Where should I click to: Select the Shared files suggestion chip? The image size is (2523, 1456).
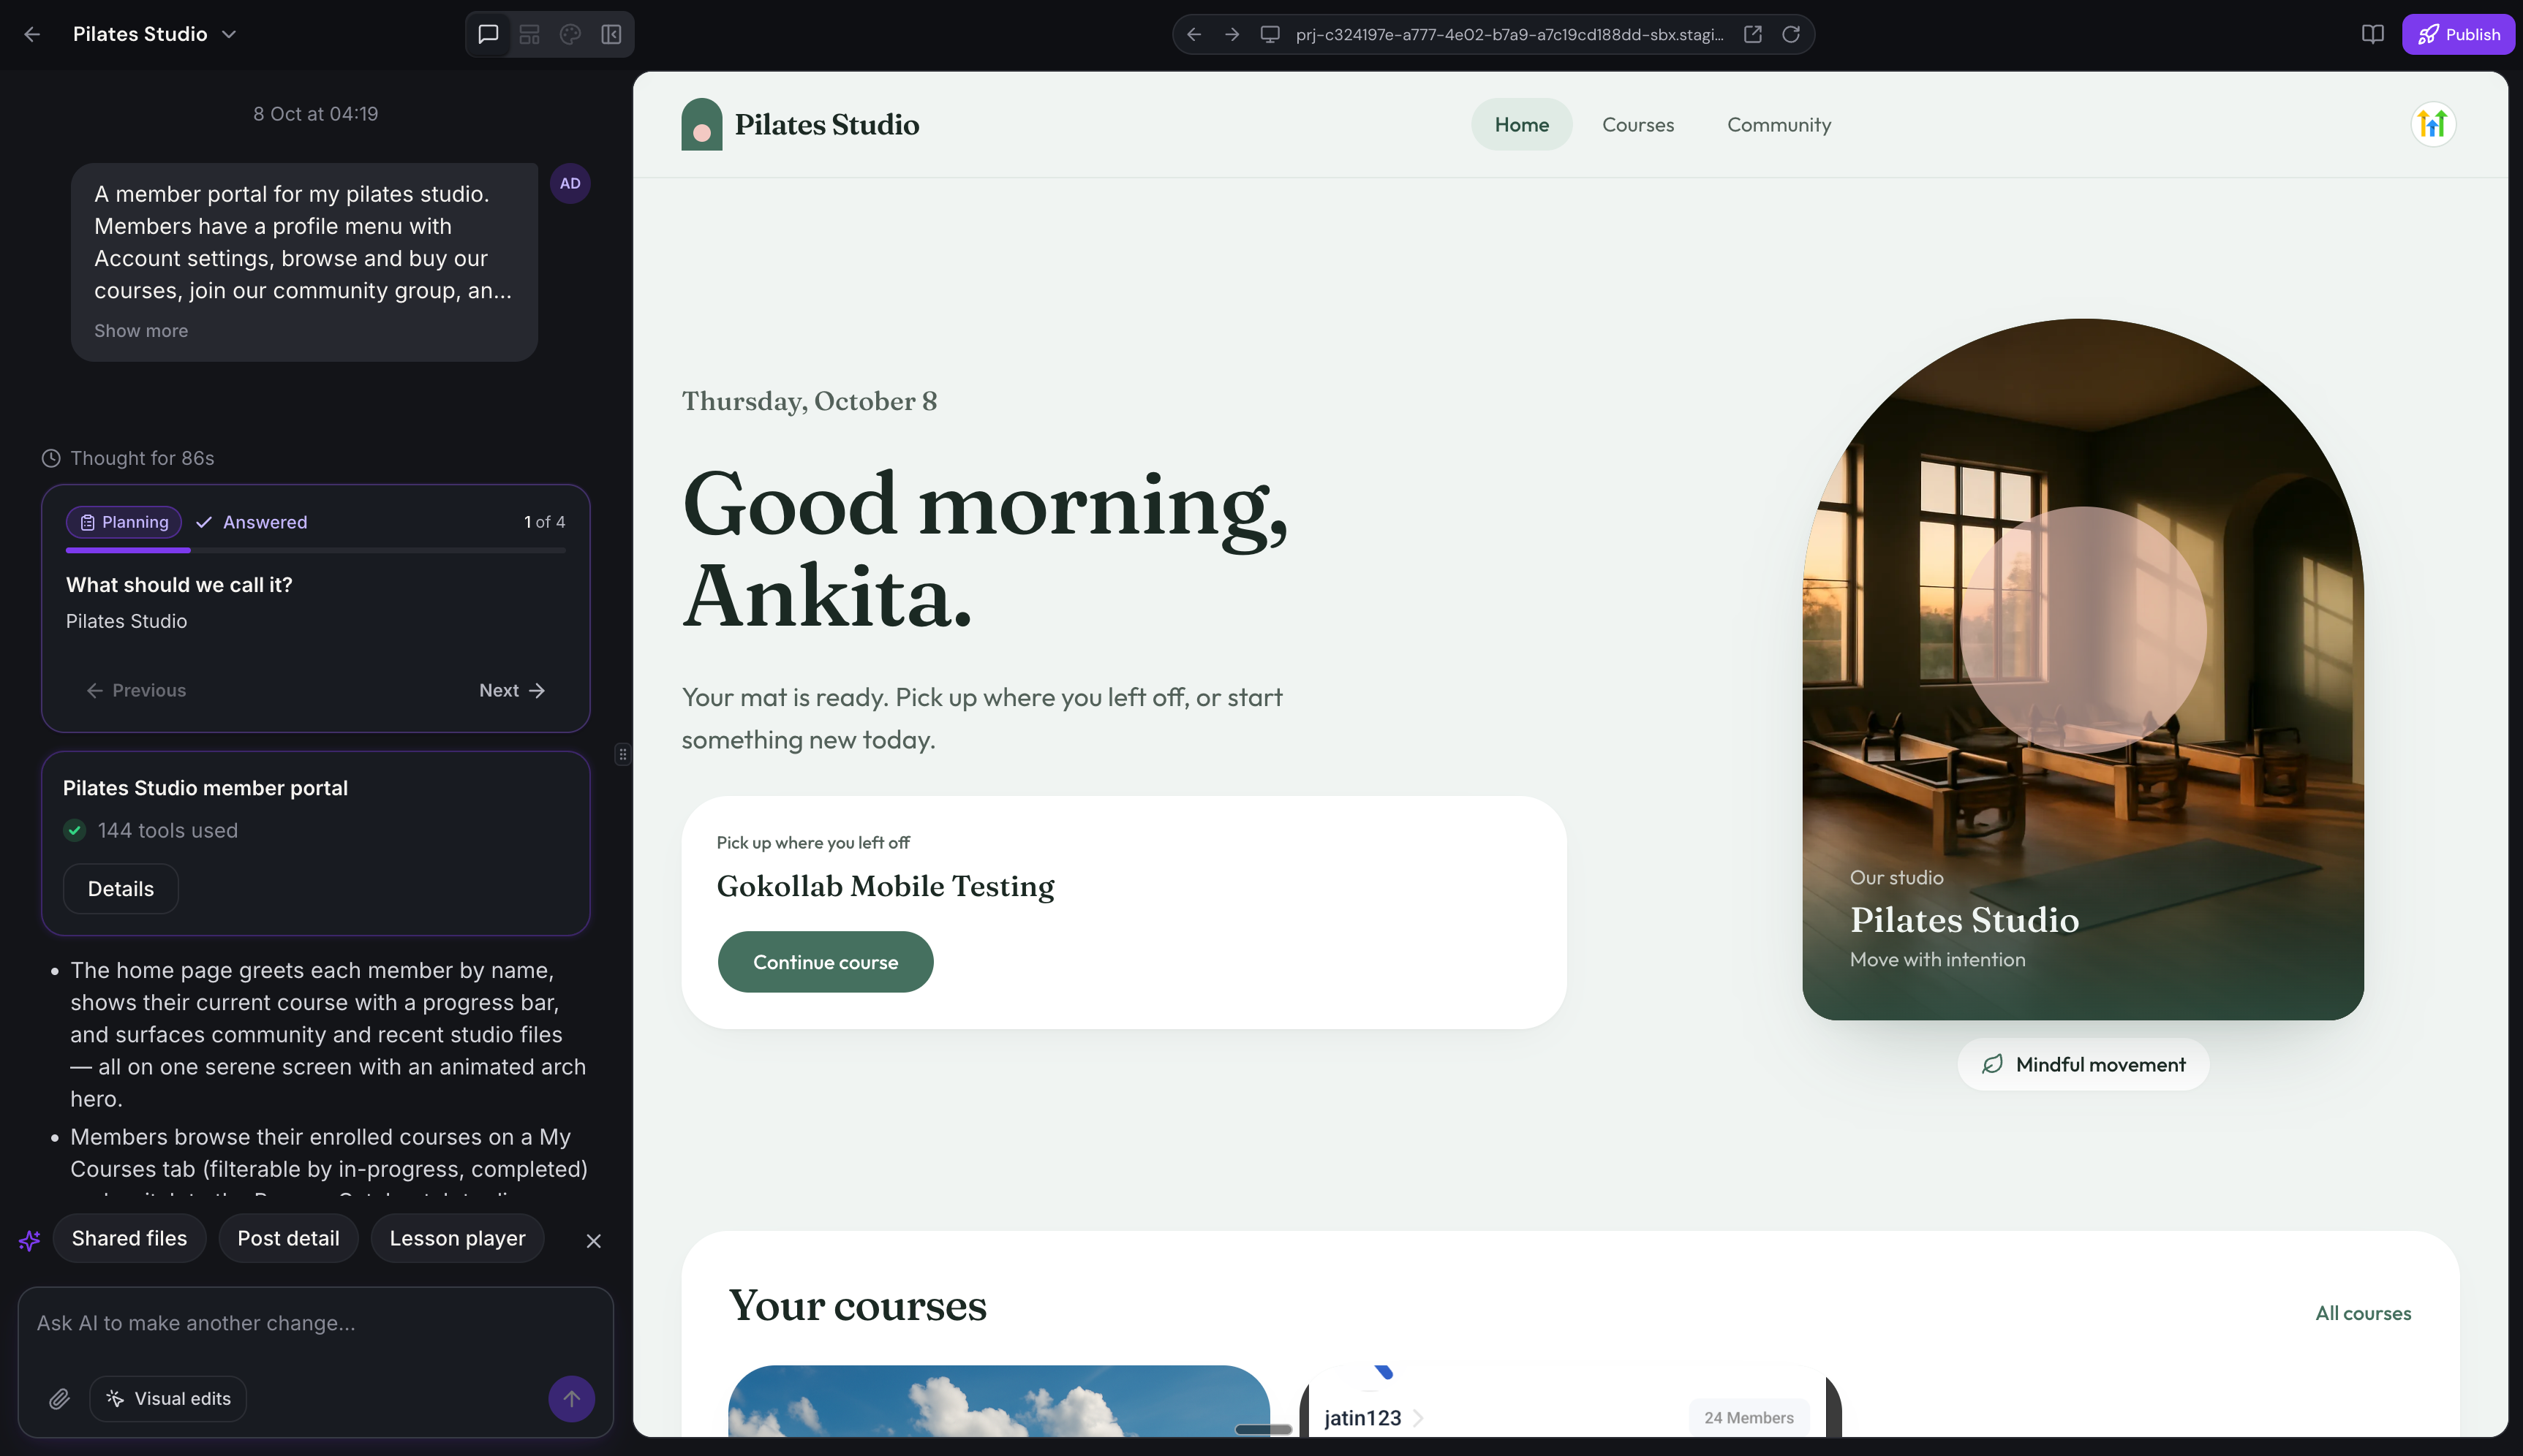tap(129, 1238)
